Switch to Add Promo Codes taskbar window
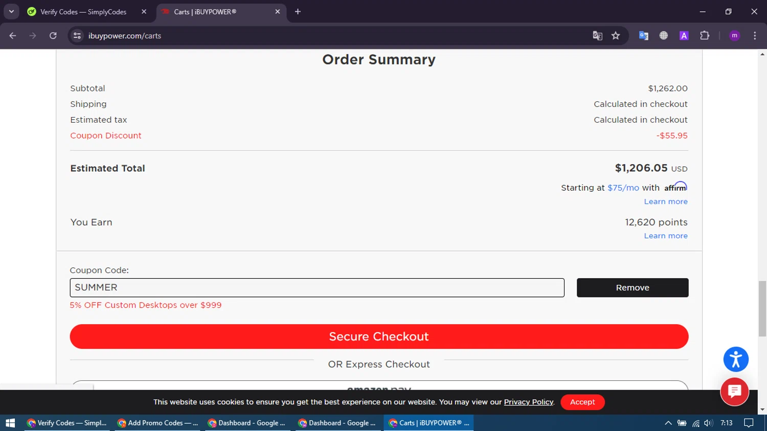Screen dimensions: 767x431 point(157,423)
